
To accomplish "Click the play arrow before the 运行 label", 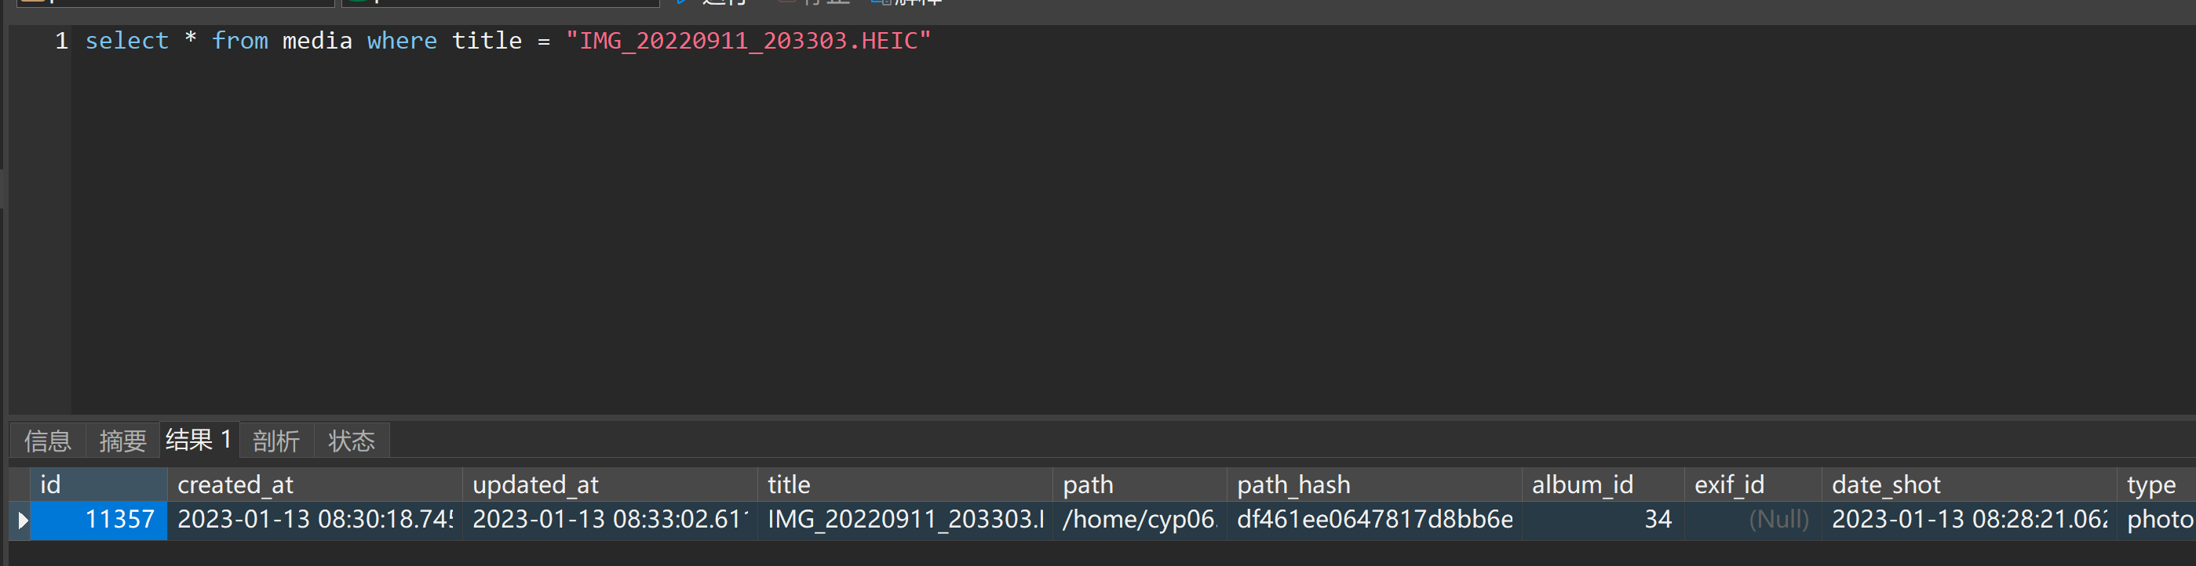I will tap(682, 3).
